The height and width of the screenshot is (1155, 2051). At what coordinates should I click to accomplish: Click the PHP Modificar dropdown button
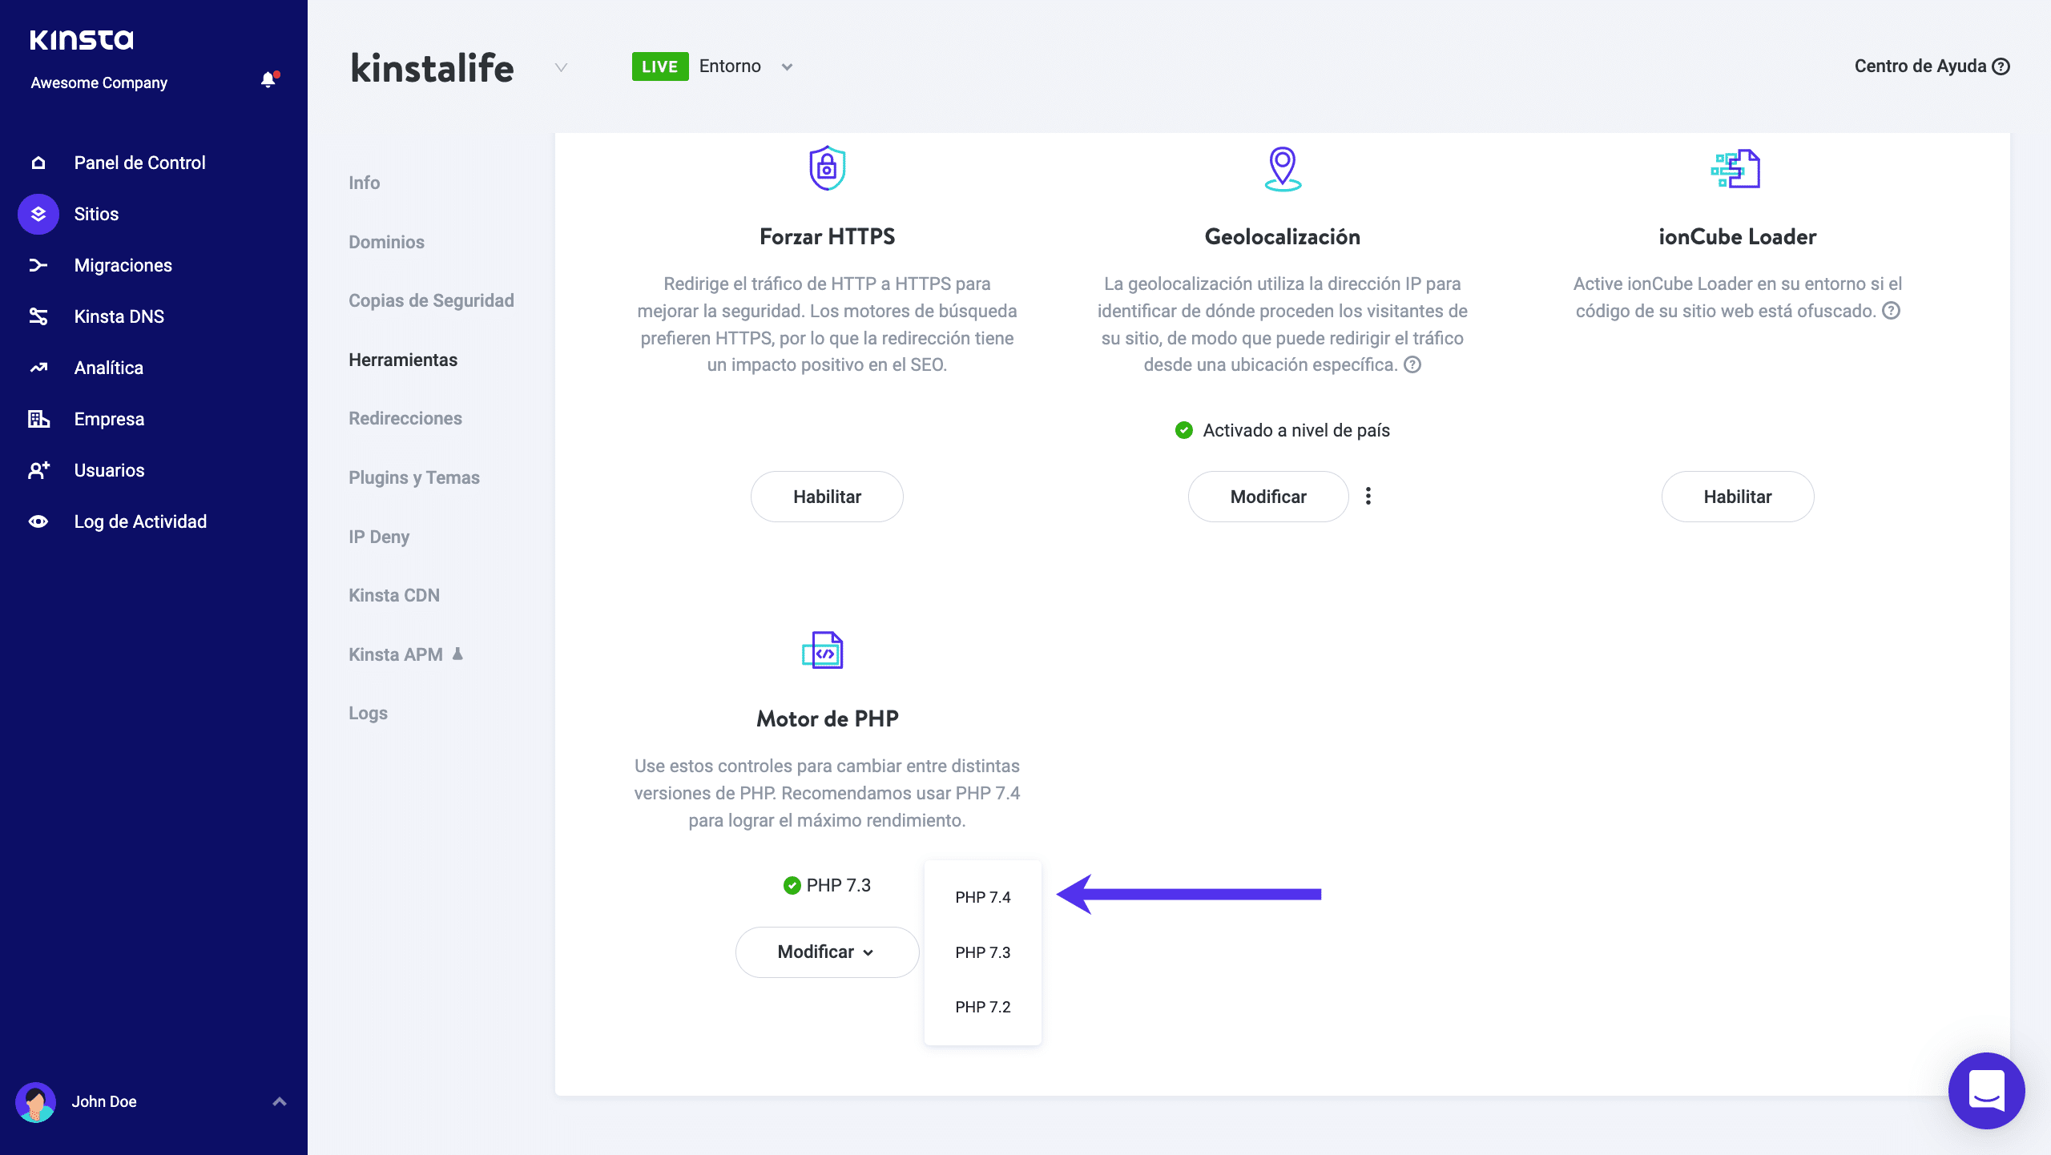(827, 952)
